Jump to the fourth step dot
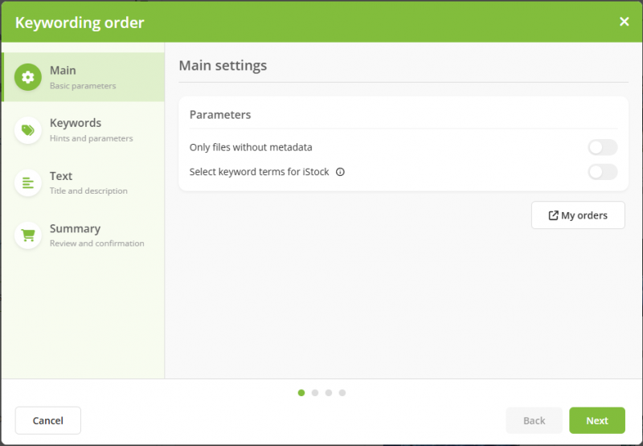The height and width of the screenshot is (446, 643). [x=342, y=393]
